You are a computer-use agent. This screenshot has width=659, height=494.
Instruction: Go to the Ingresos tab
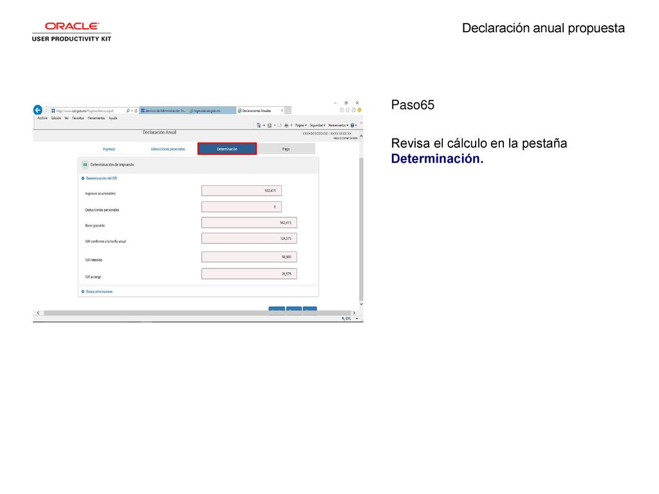click(109, 149)
